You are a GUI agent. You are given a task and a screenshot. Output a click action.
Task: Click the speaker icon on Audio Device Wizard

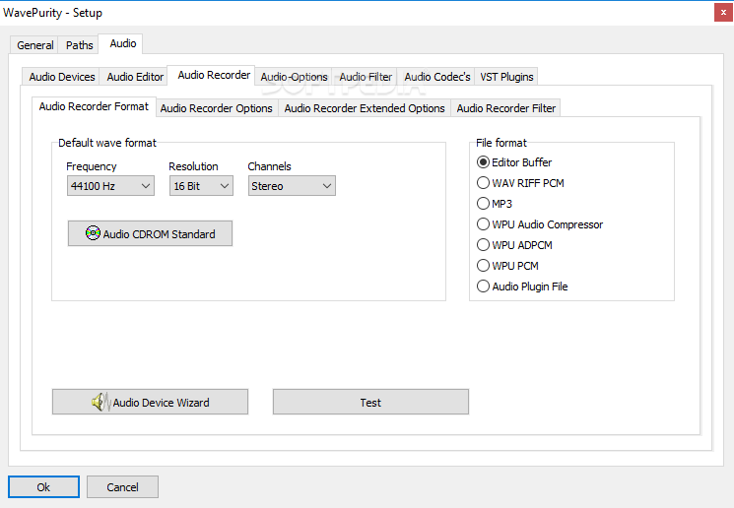[100, 402]
